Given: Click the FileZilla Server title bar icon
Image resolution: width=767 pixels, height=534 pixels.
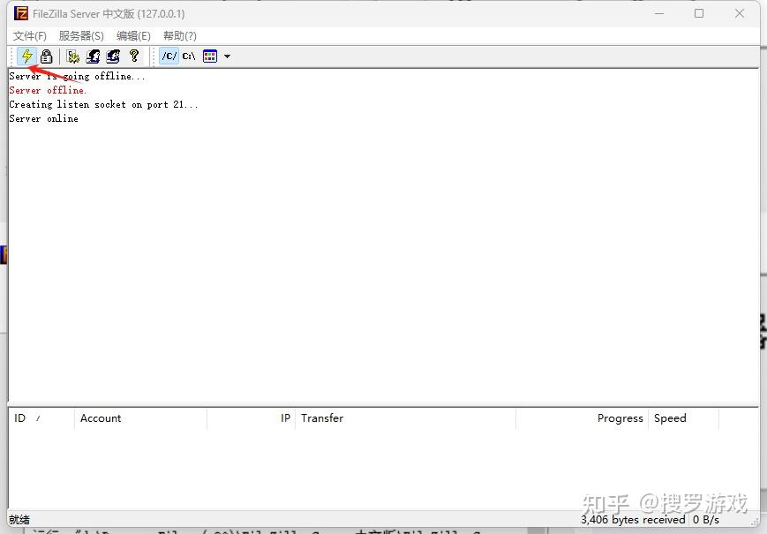Looking at the screenshot, I should (21, 13).
